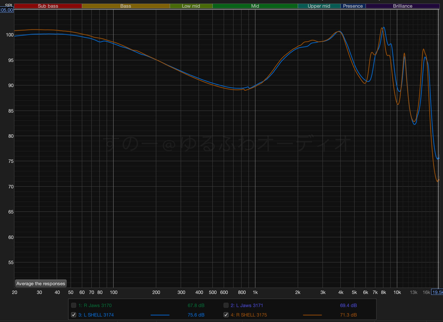Edit the 105.00 top SPL limit field
443x322 pixels.
[x=7, y=10]
